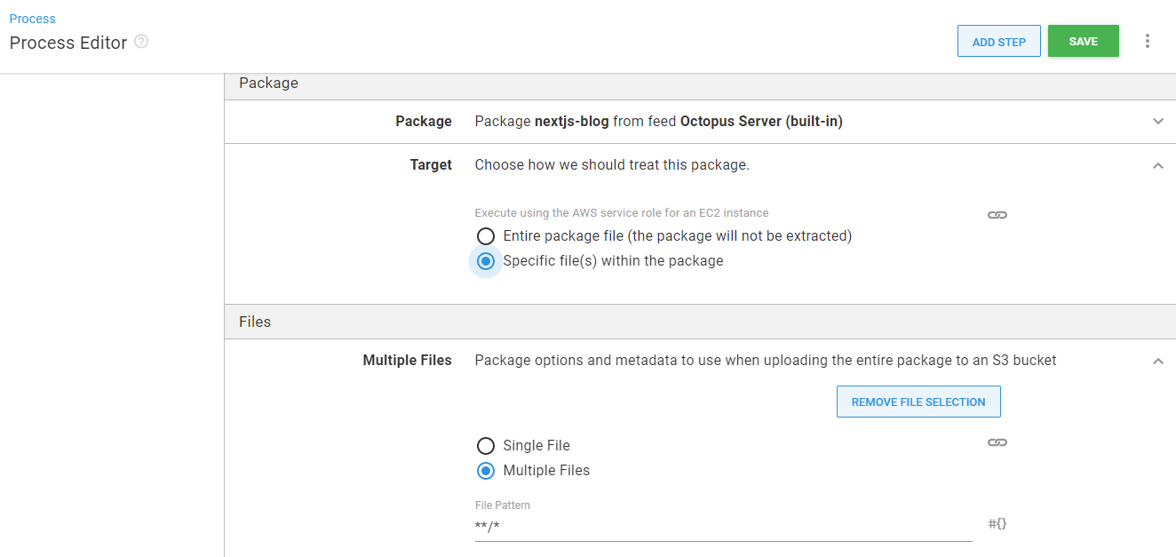Click the Package section header
The height and width of the screenshot is (557, 1176).
pyautogui.click(x=268, y=83)
